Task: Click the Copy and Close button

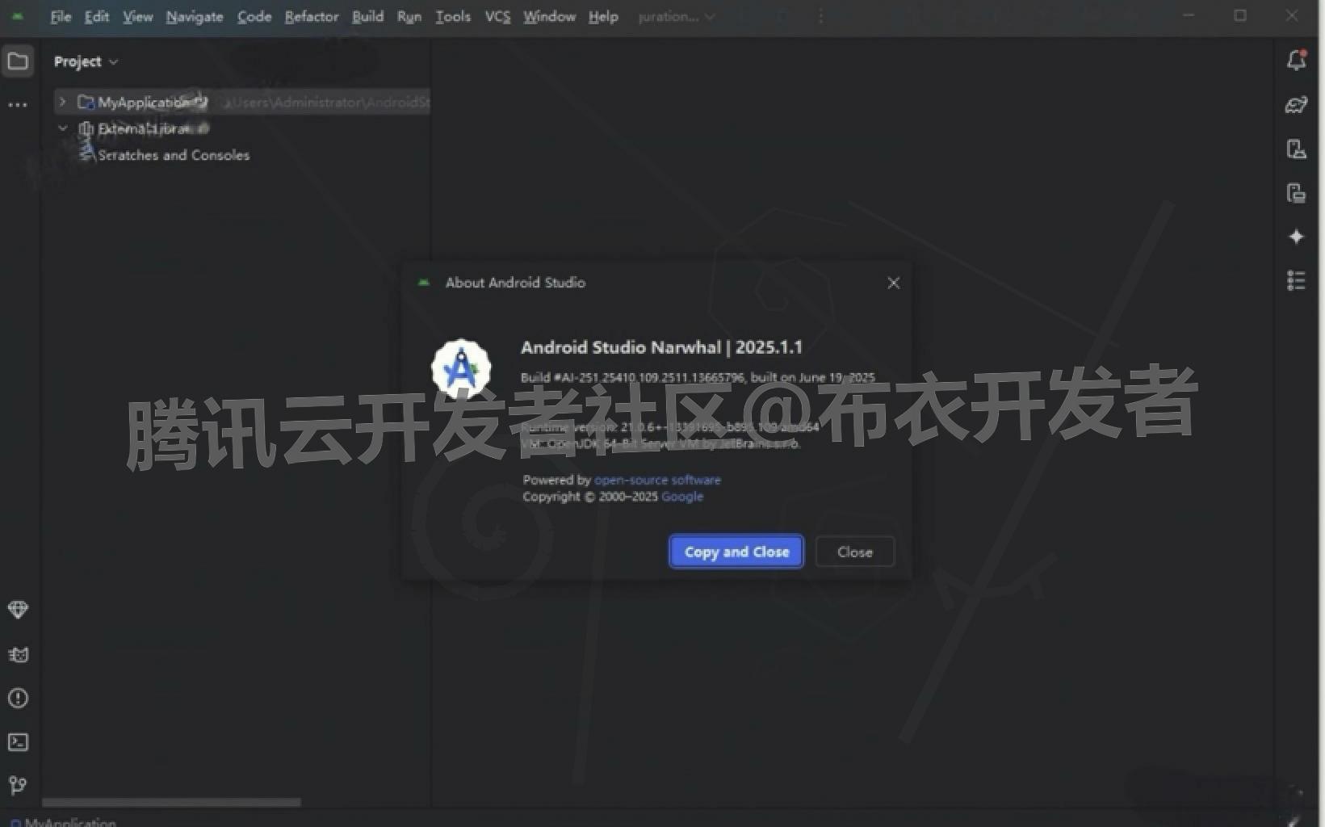Action: (x=736, y=552)
